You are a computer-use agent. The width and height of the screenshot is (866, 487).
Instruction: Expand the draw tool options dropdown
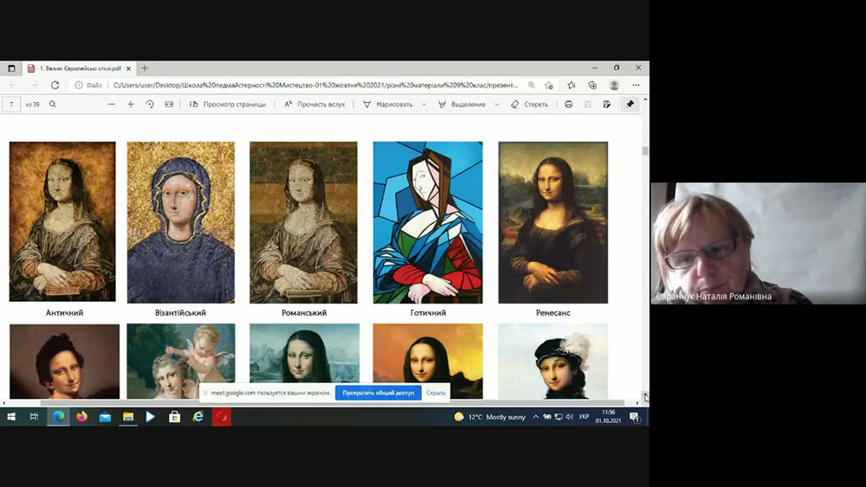[x=424, y=105]
